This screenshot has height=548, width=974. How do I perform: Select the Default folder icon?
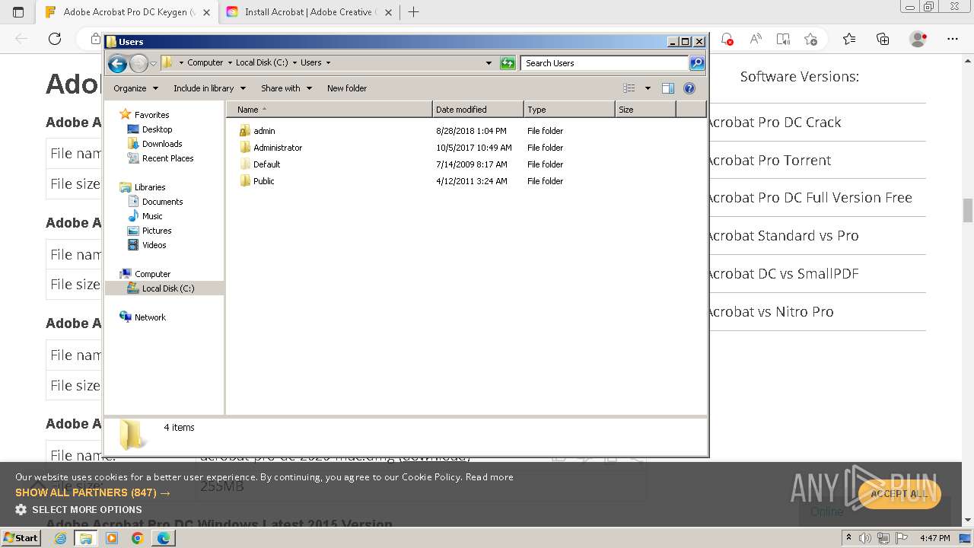coord(245,164)
